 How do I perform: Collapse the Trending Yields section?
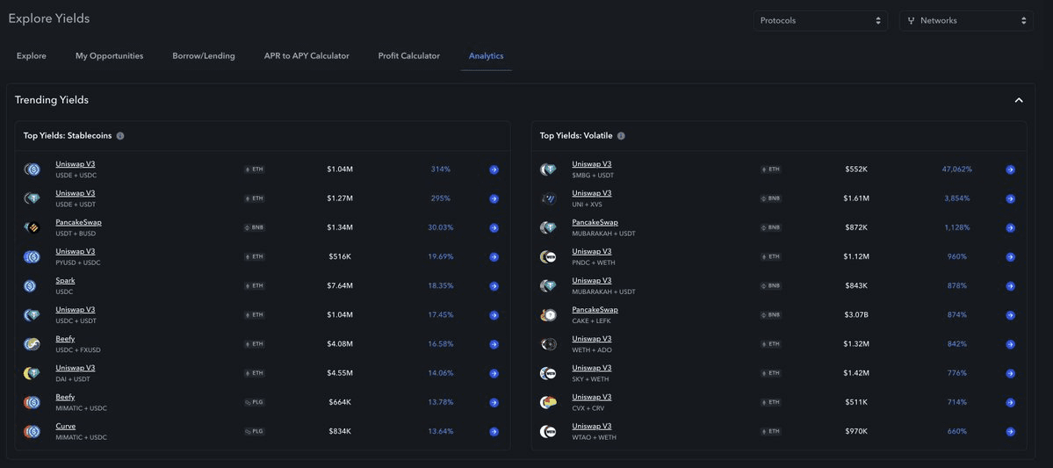coord(1019,100)
